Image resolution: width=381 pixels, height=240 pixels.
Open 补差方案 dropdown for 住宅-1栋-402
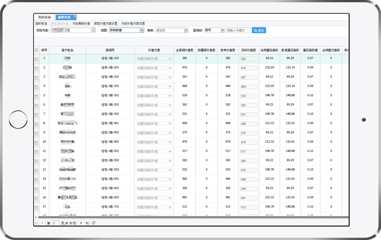point(154,133)
